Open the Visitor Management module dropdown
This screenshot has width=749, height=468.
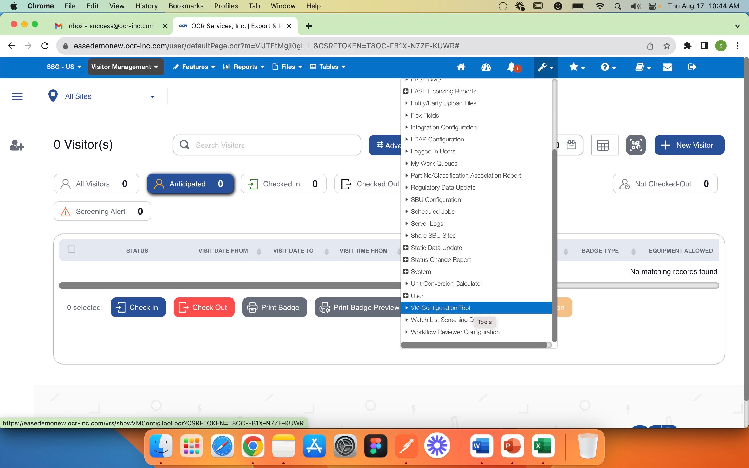[125, 67]
